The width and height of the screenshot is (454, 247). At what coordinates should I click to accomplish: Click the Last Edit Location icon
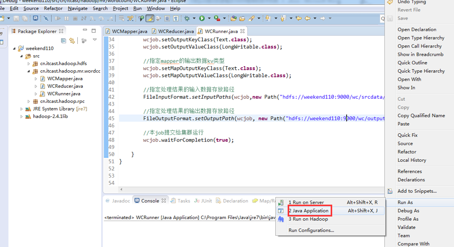tap(299, 19)
